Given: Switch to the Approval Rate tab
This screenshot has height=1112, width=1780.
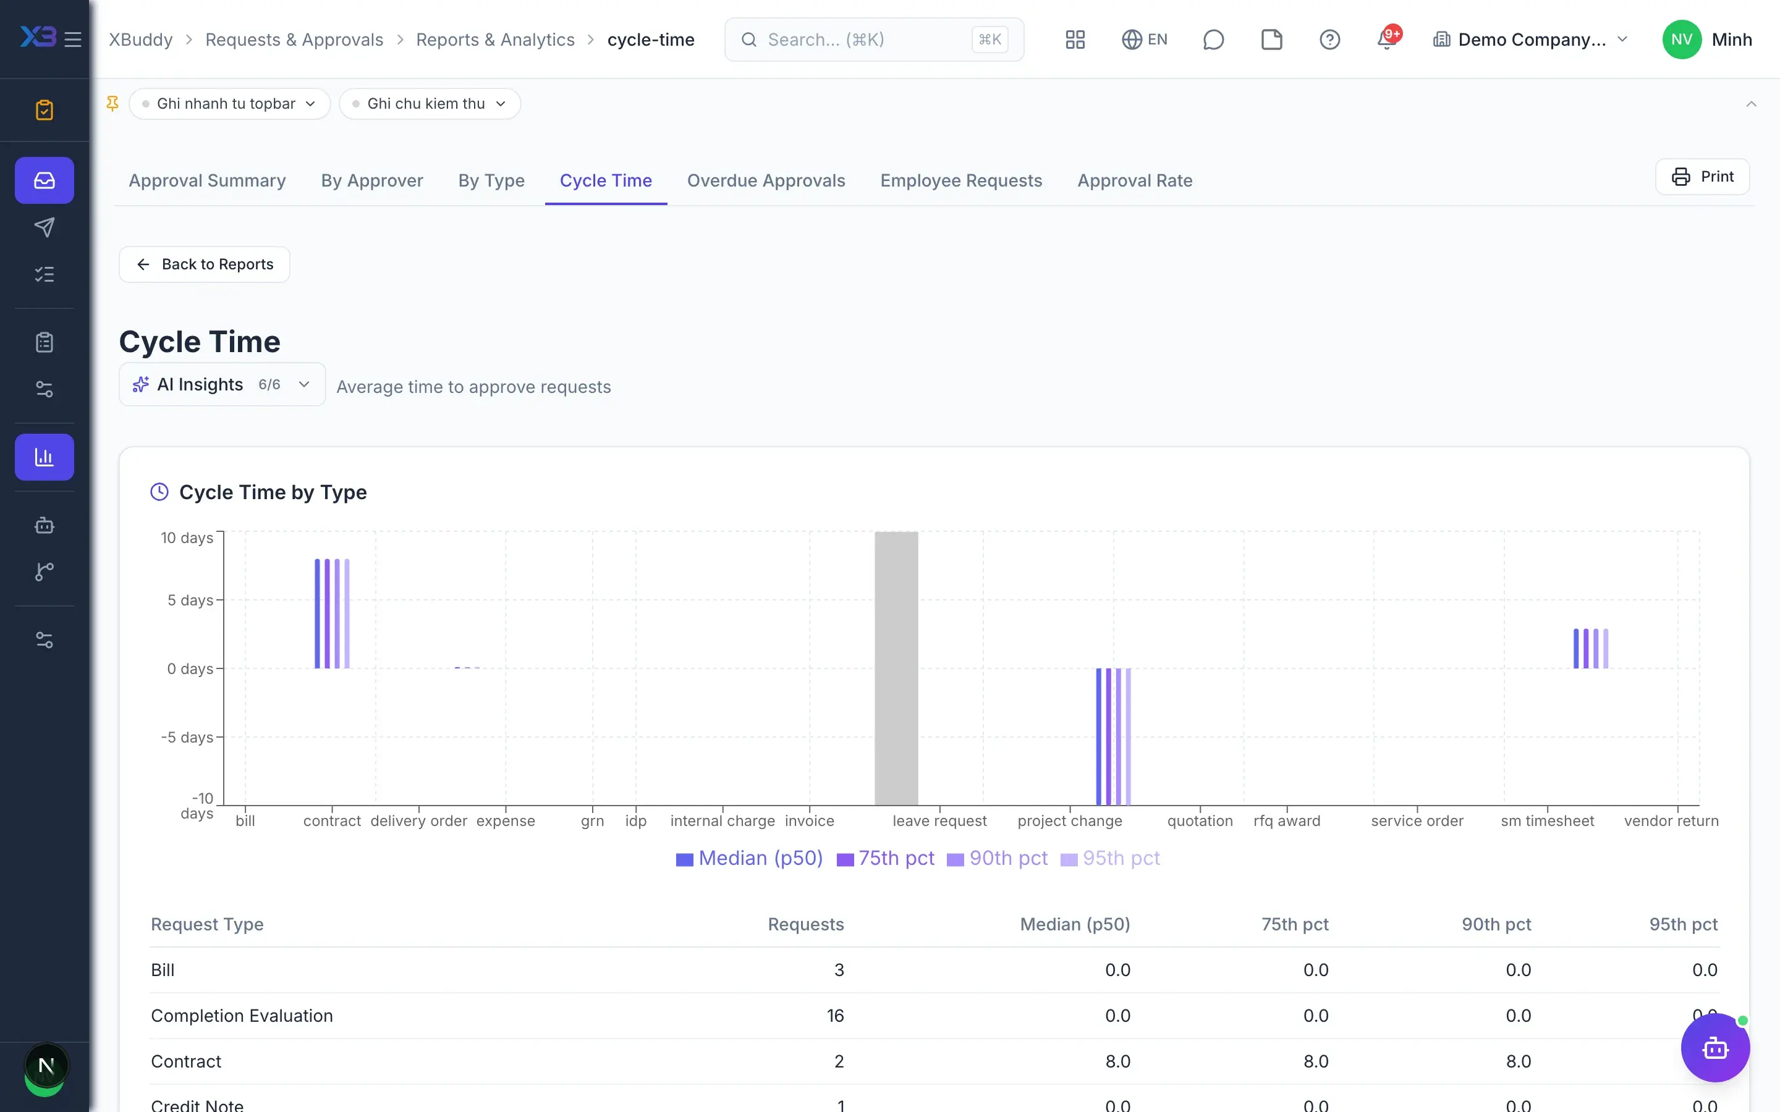Looking at the screenshot, I should [x=1135, y=180].
